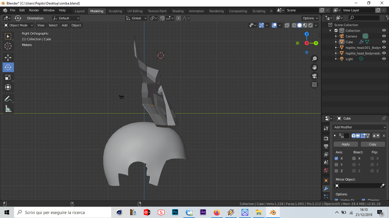
Task: Open the Orientation Default dropdown
Action: 66,18
